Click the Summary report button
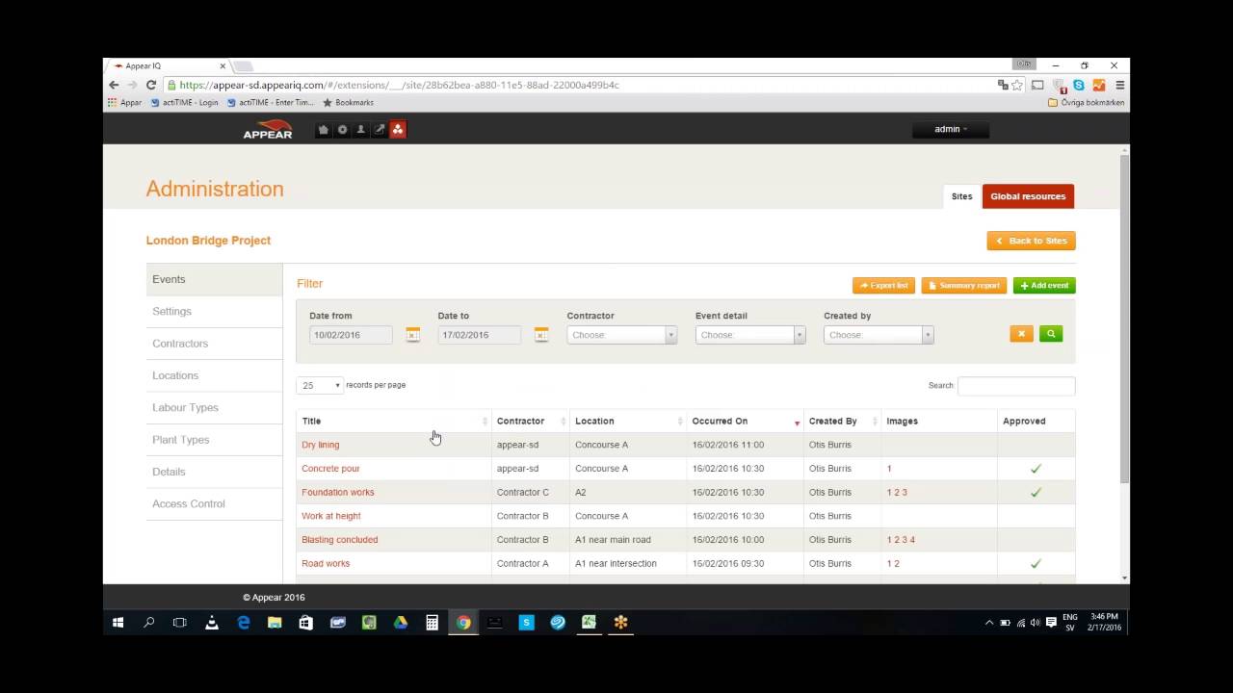Image resolution: width=1233 pixels, height=693 pixels. coord(963,286)
